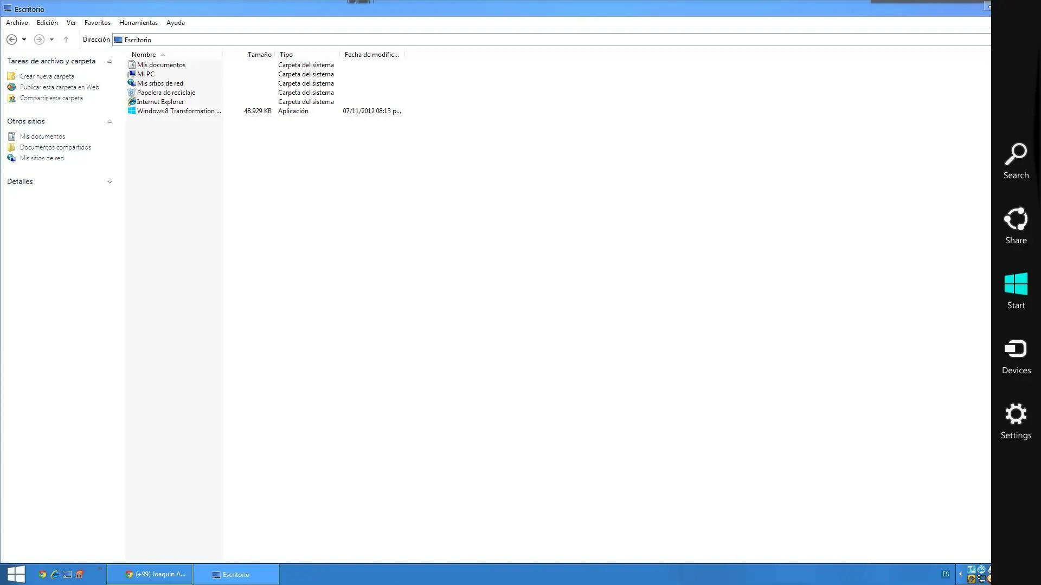Click Compartir esta carpeta link
The image size is (1041, 585).
point(52,98)
